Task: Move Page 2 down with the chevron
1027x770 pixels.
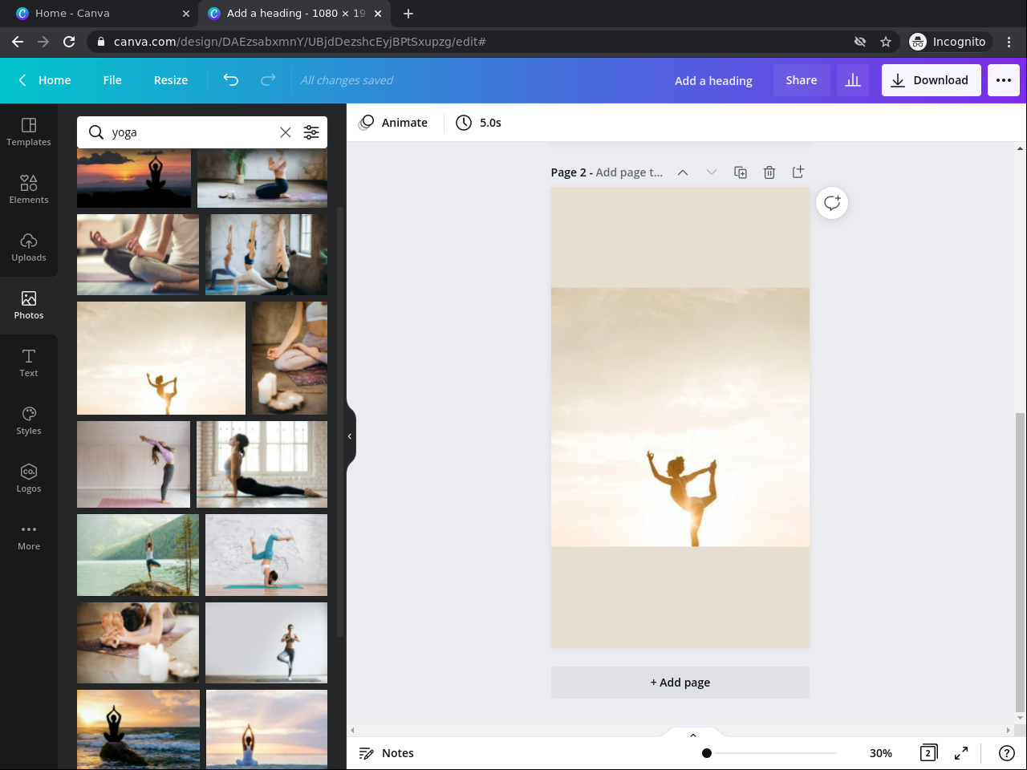Action: (x=712, y=172)
